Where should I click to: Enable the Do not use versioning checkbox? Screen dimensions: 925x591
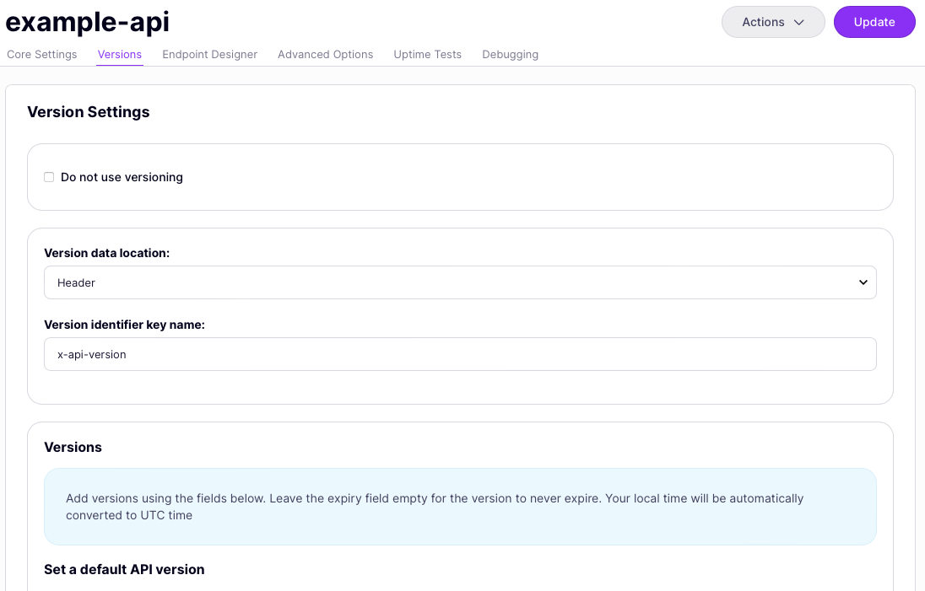pos(49,177)
